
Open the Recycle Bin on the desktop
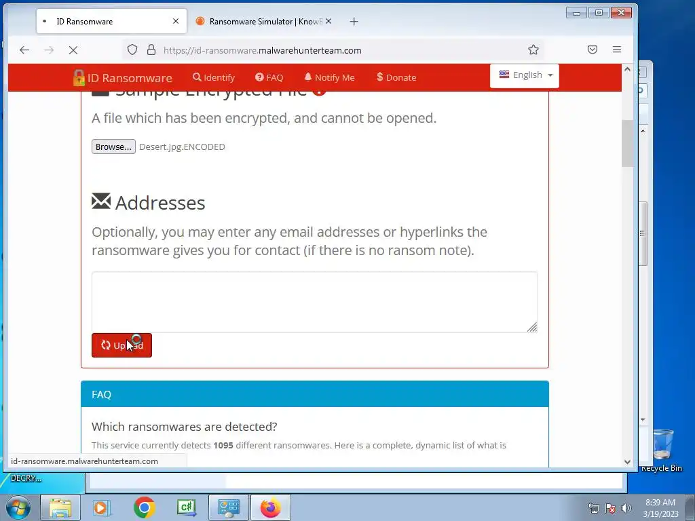coord(662,450)
